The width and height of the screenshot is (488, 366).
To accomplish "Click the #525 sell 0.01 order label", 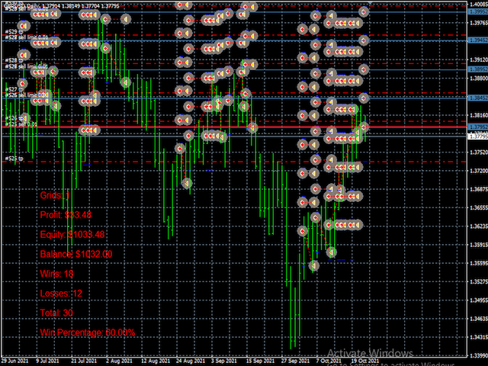I will pyautogui.click(x=21, y=124).
